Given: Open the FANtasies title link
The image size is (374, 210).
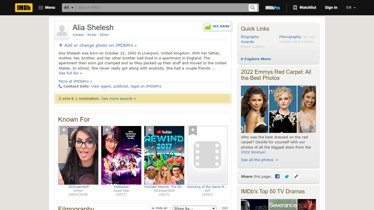Looking at the screenshot, I should [x=121, y=187].
